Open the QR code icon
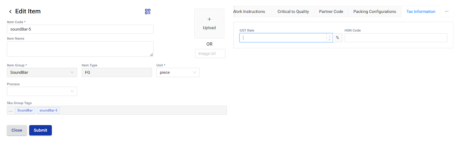 pyautogui.click(x=147, y=11)
